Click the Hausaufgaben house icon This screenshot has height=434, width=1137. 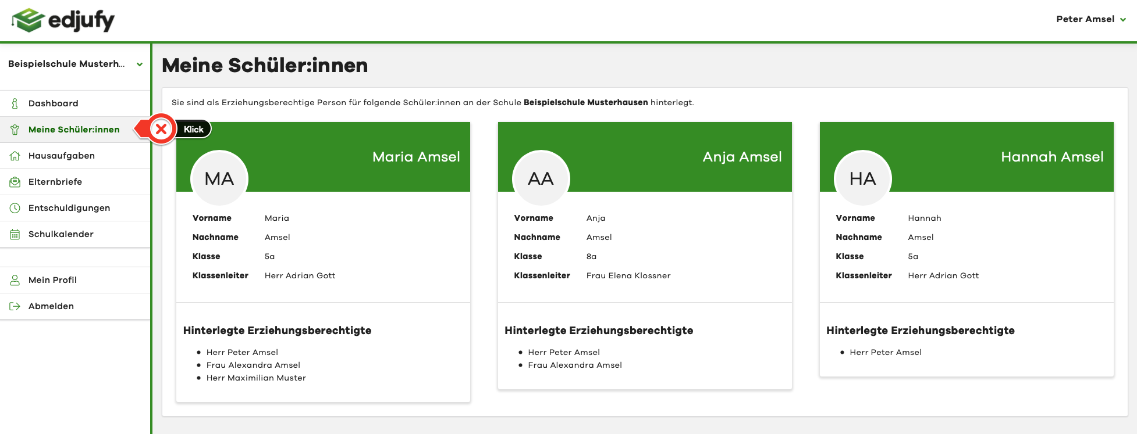(x=15, y=156)
